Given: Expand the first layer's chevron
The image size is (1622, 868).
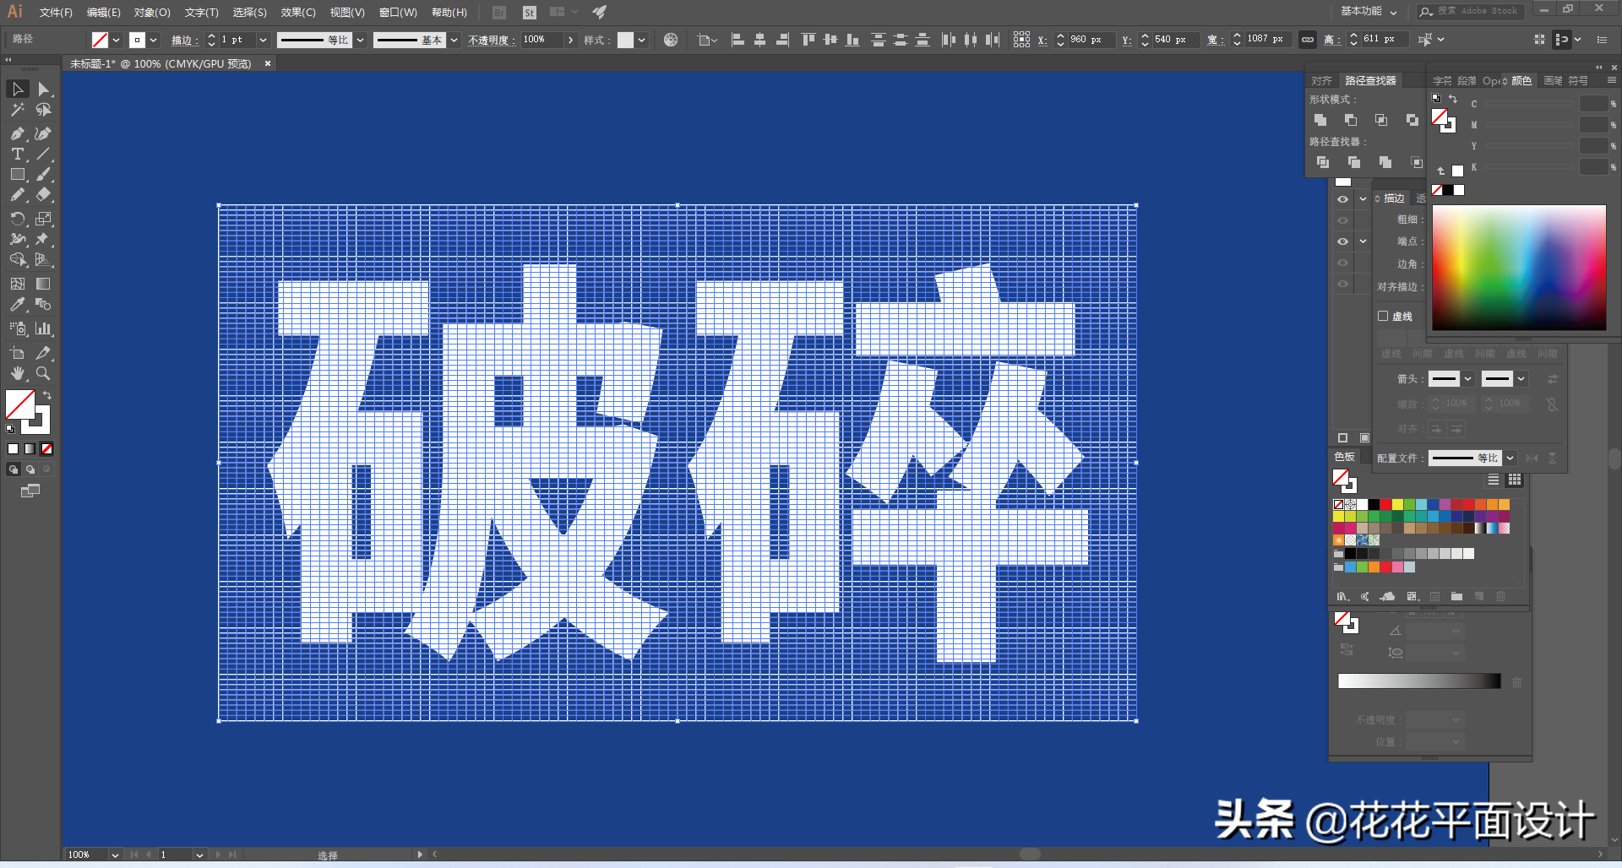Looking at the screenshot, I should (1363, 199).
